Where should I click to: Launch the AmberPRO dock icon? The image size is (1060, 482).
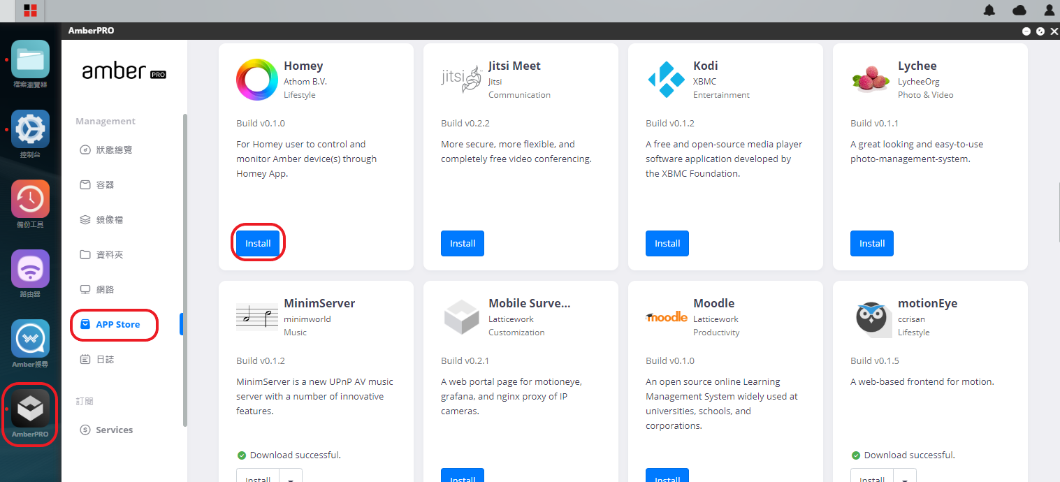pyautogui.click(x=30, y=408)
